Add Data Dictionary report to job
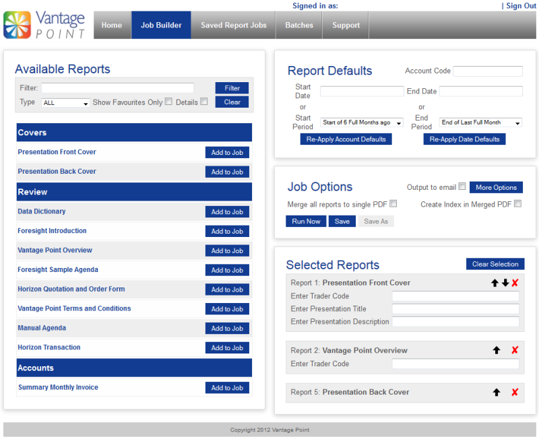The image size is (539, 439). [x=227, y=212]
